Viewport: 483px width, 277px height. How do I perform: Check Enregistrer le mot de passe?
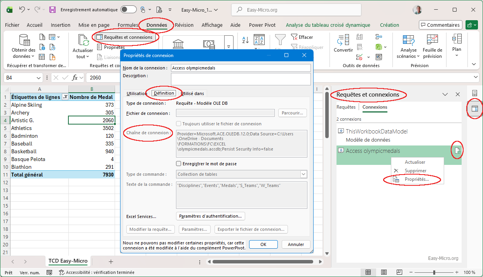(179, 164)
